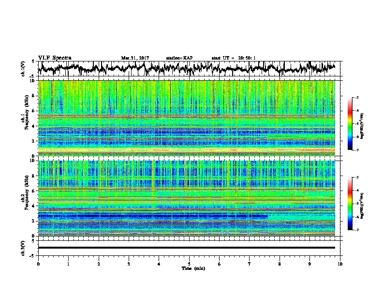Click time axis tick label 9
Screen dimensions: 383x296
[309, 264]
